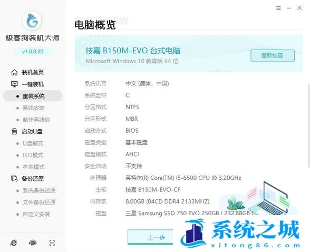The image size is (310, 252).
Task: Click the 极客狗 logo icon
Action: pos(32,21)
